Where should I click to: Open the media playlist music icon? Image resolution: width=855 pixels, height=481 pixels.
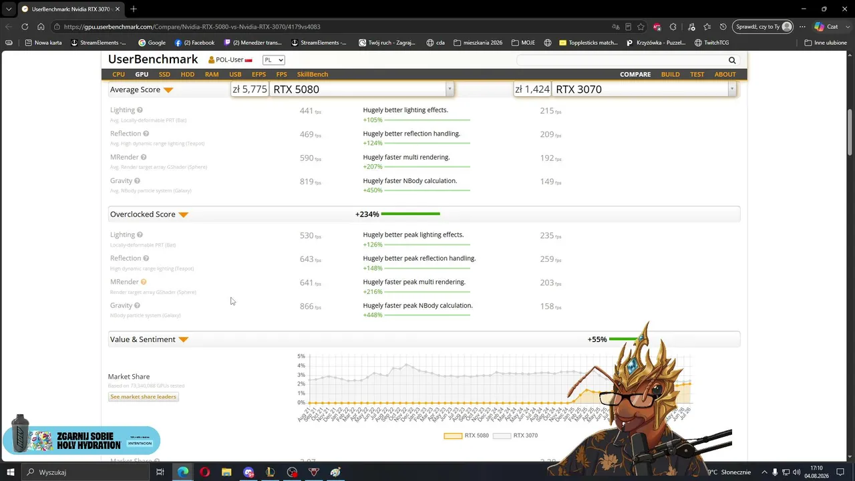click(691, 27)
